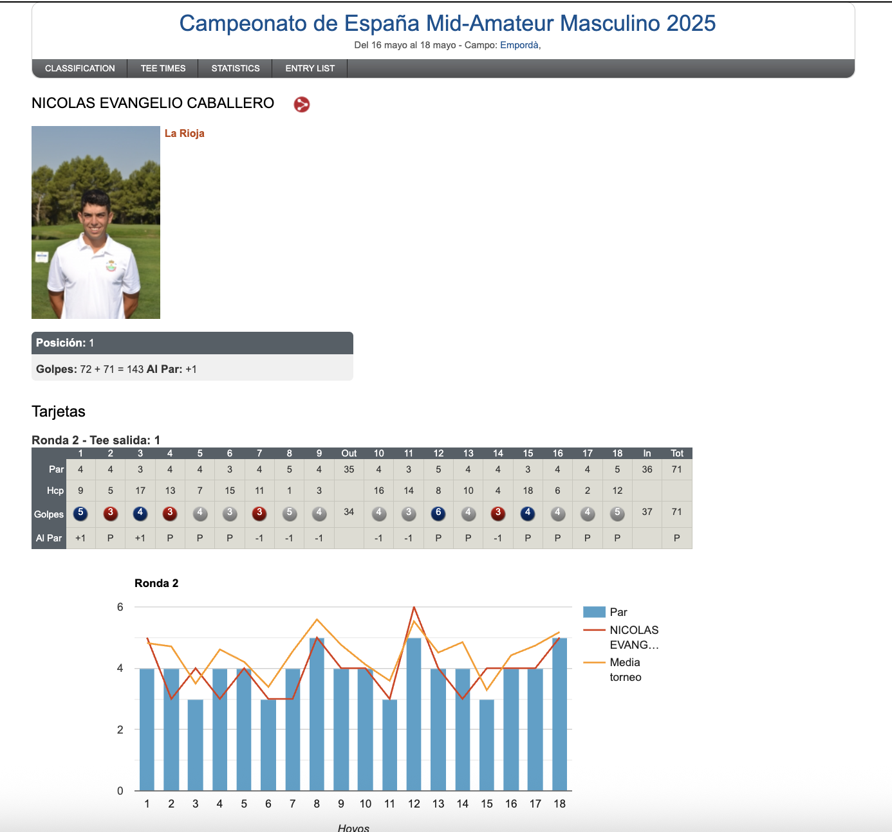Go to the Entry List tab
The width and height of the screenshot is (892, 832).
coord(310,68)
